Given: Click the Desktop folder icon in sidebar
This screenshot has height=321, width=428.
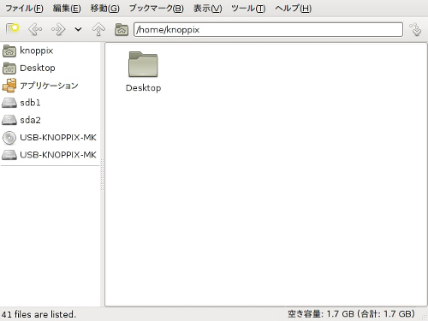Looking at the screenshot, I should [x=9, y=68].
